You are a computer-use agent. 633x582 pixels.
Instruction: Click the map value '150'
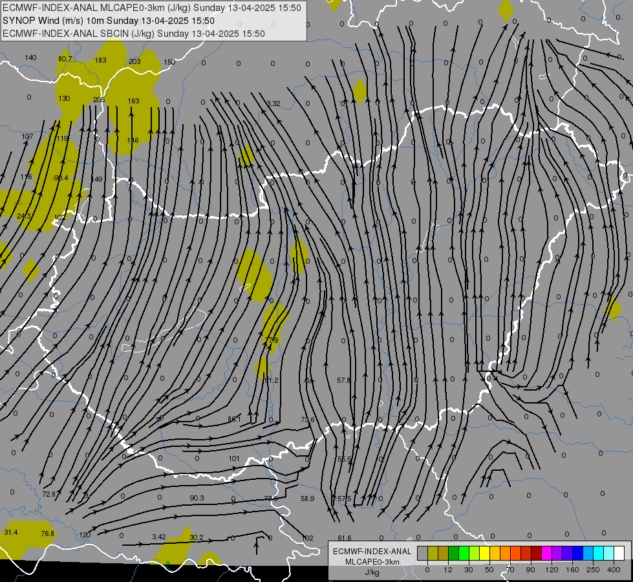(169, 62)
